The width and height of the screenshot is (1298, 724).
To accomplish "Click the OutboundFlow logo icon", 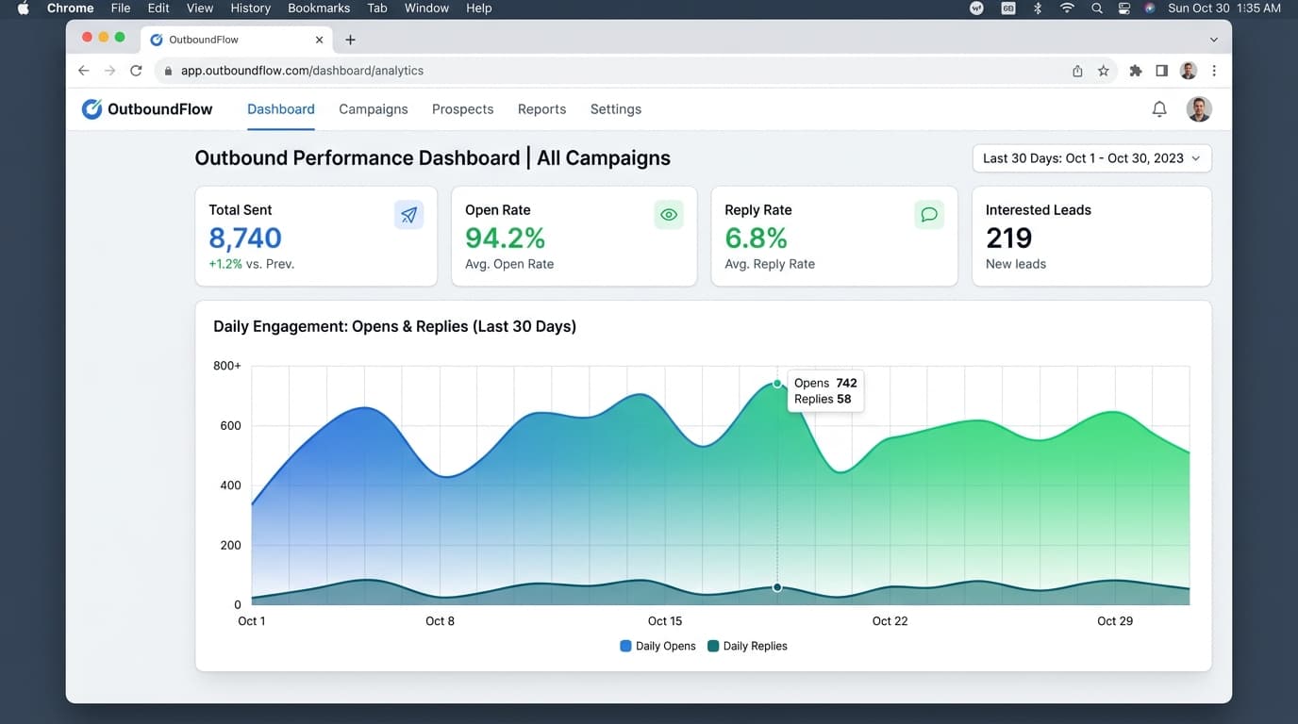I will pyautogui.click(x=92, y=109).
